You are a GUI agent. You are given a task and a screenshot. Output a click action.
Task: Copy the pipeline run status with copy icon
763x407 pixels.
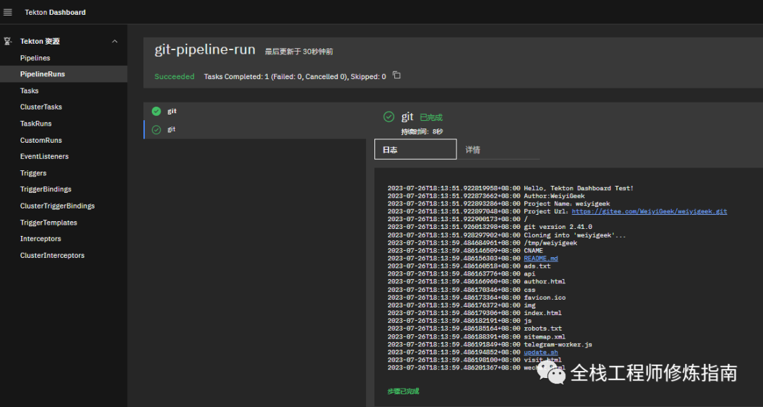click(x=396, y=76)
